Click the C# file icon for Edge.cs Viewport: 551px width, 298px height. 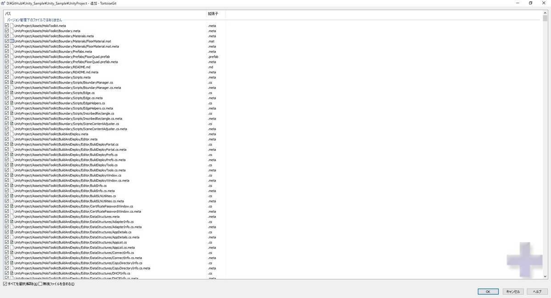tap(12, 93)
